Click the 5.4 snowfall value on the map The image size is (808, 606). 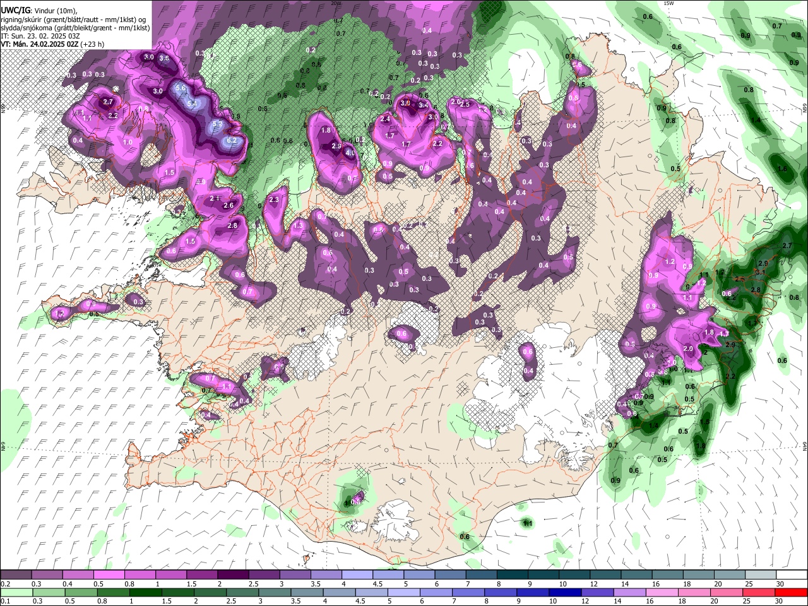tap(193, 104)
